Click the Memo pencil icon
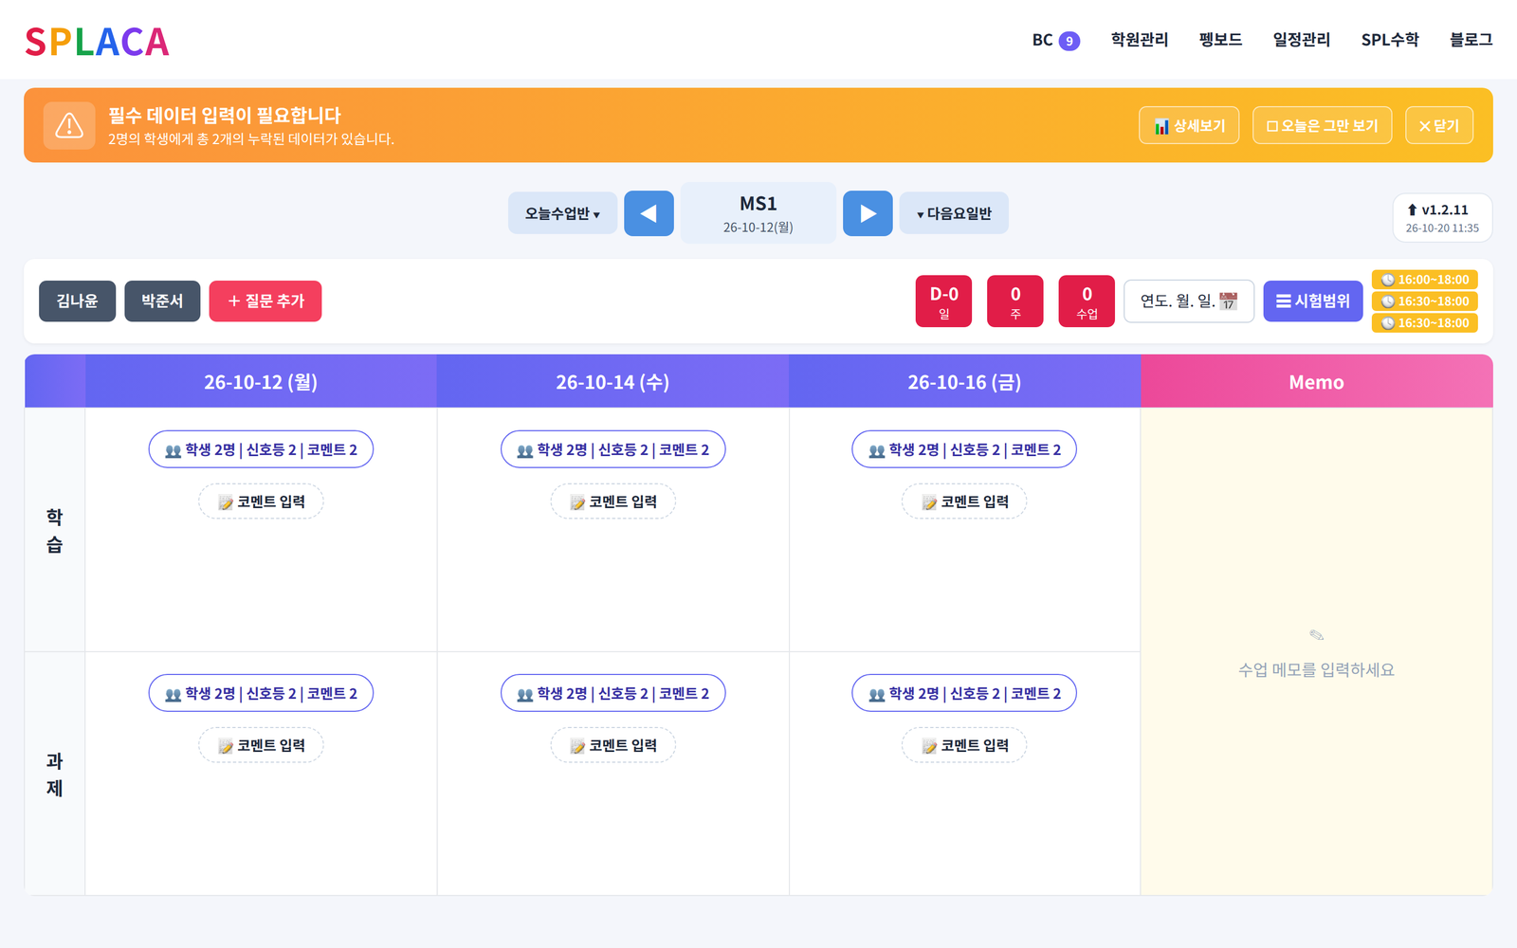 click(1316, 635)
